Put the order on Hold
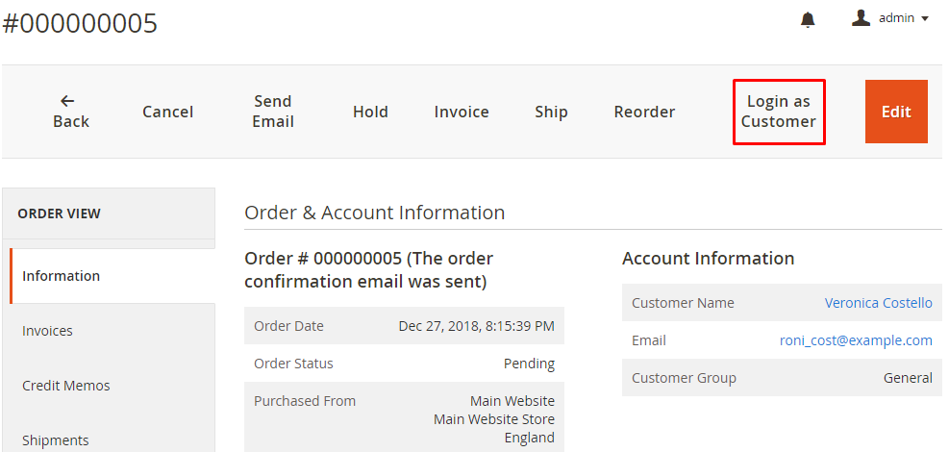949x452 pixels. pos(370,112)
